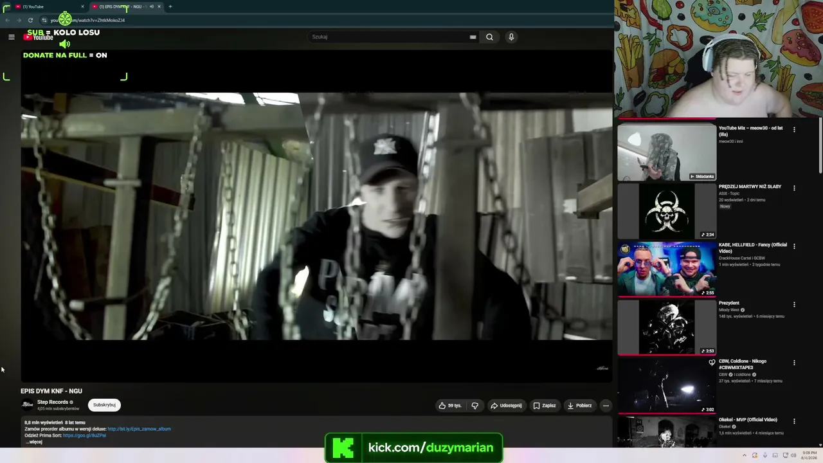Open the "CrackHouse Cartel i GCBW" channel text

(x=742, y=258)
